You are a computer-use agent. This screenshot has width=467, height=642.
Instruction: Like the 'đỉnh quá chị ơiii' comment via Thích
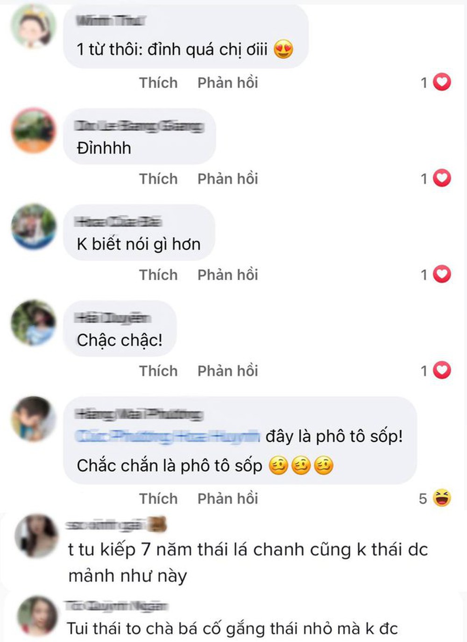pyautogui.click(x=158, y=83)
